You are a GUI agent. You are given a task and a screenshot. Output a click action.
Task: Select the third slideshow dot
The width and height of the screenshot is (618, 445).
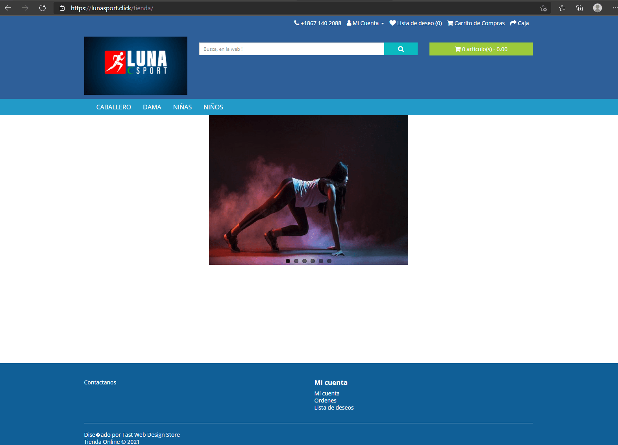pos(305,261)
